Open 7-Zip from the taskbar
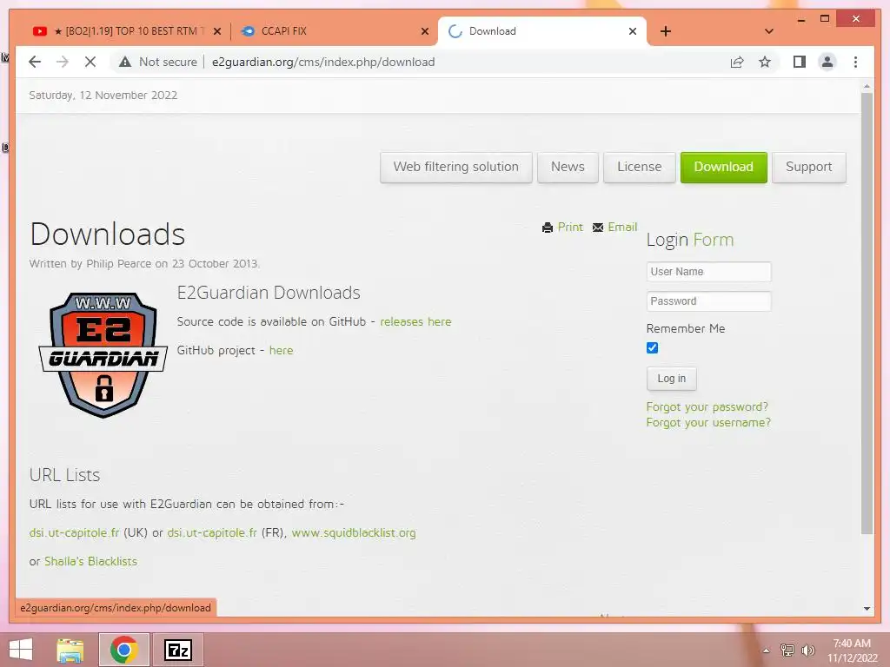The height and width of the screenshot is (667, 890). coord(178,650)
